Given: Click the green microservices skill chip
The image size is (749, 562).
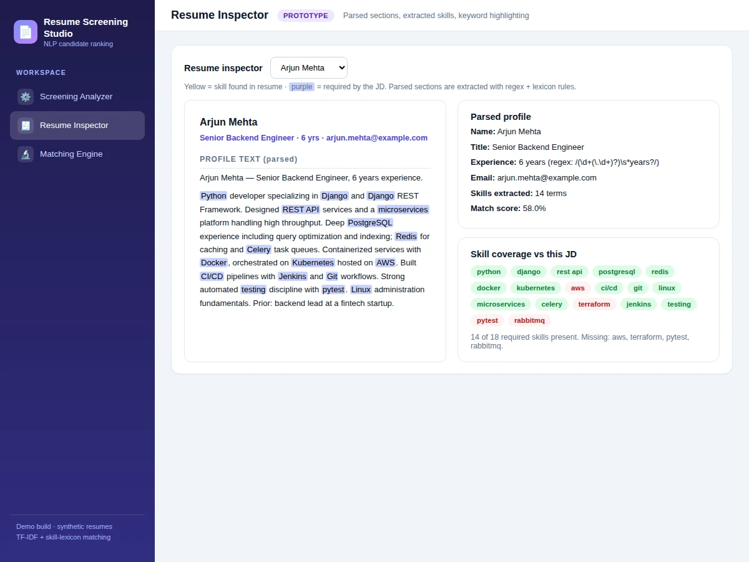Looking at the screenshot, I should point(501,304).
